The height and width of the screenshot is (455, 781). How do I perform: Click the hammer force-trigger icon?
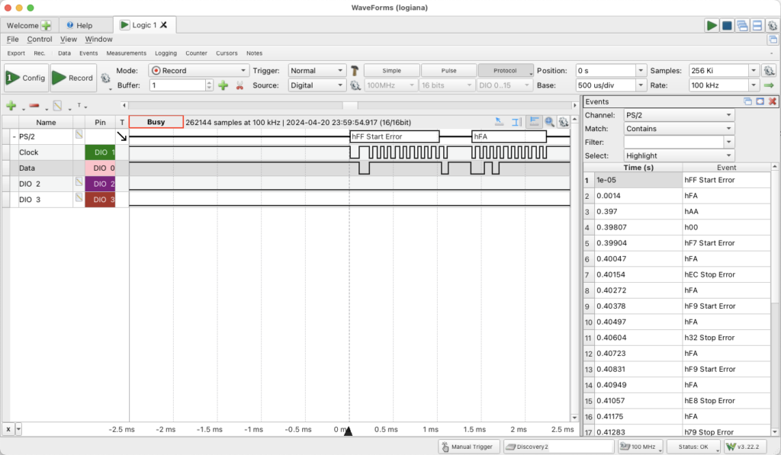355,71
